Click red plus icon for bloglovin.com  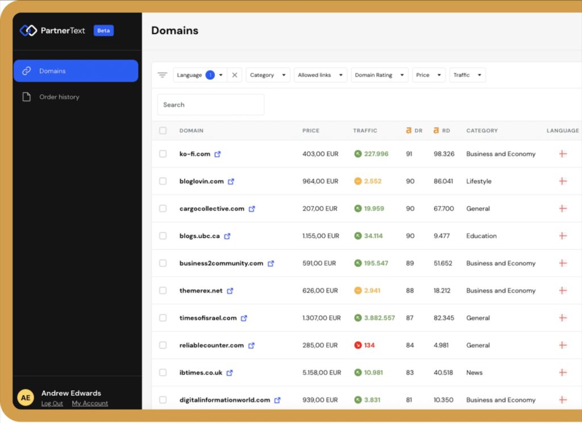click(x=563, y=181)
